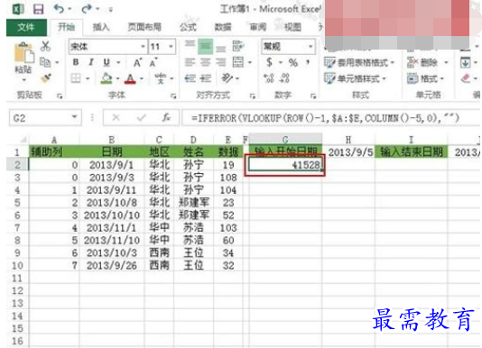Switch to the 页面布局 (Page Layout) tab
This screenshot has width=482, height=348.
(x=144, y=27)
